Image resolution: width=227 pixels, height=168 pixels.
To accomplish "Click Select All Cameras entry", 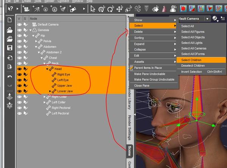I will (201, 48).
